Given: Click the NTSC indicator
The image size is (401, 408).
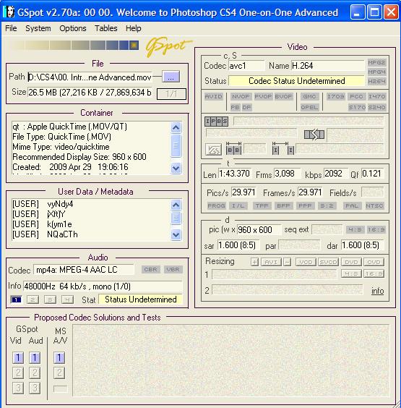Looking at the screenshot, I should click(374, 206).
